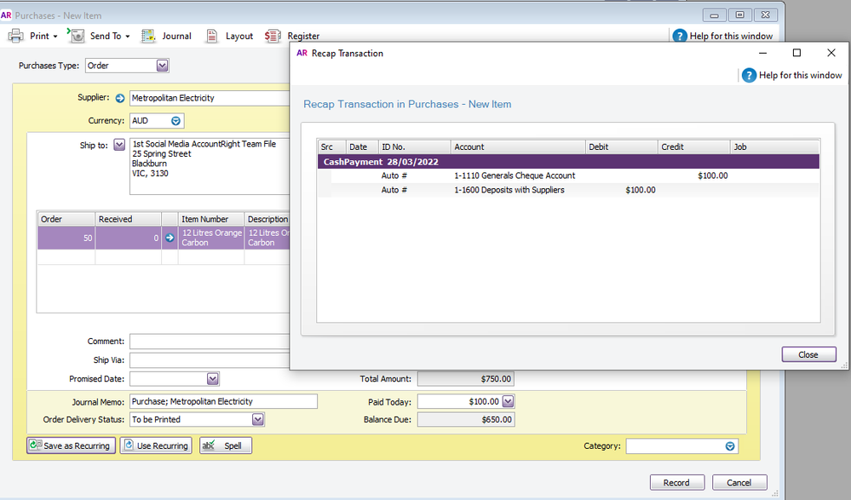Click the Save as Recurring button
Screen dimensions: 851x500
click(70, 445)
